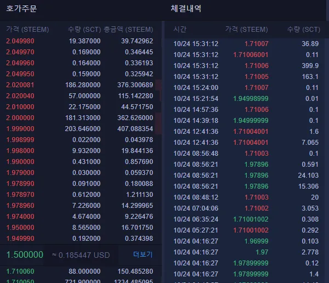This screenshot has height=283, width=329.
Task: Select sell order price 1.999000
Action: point(20,129)
